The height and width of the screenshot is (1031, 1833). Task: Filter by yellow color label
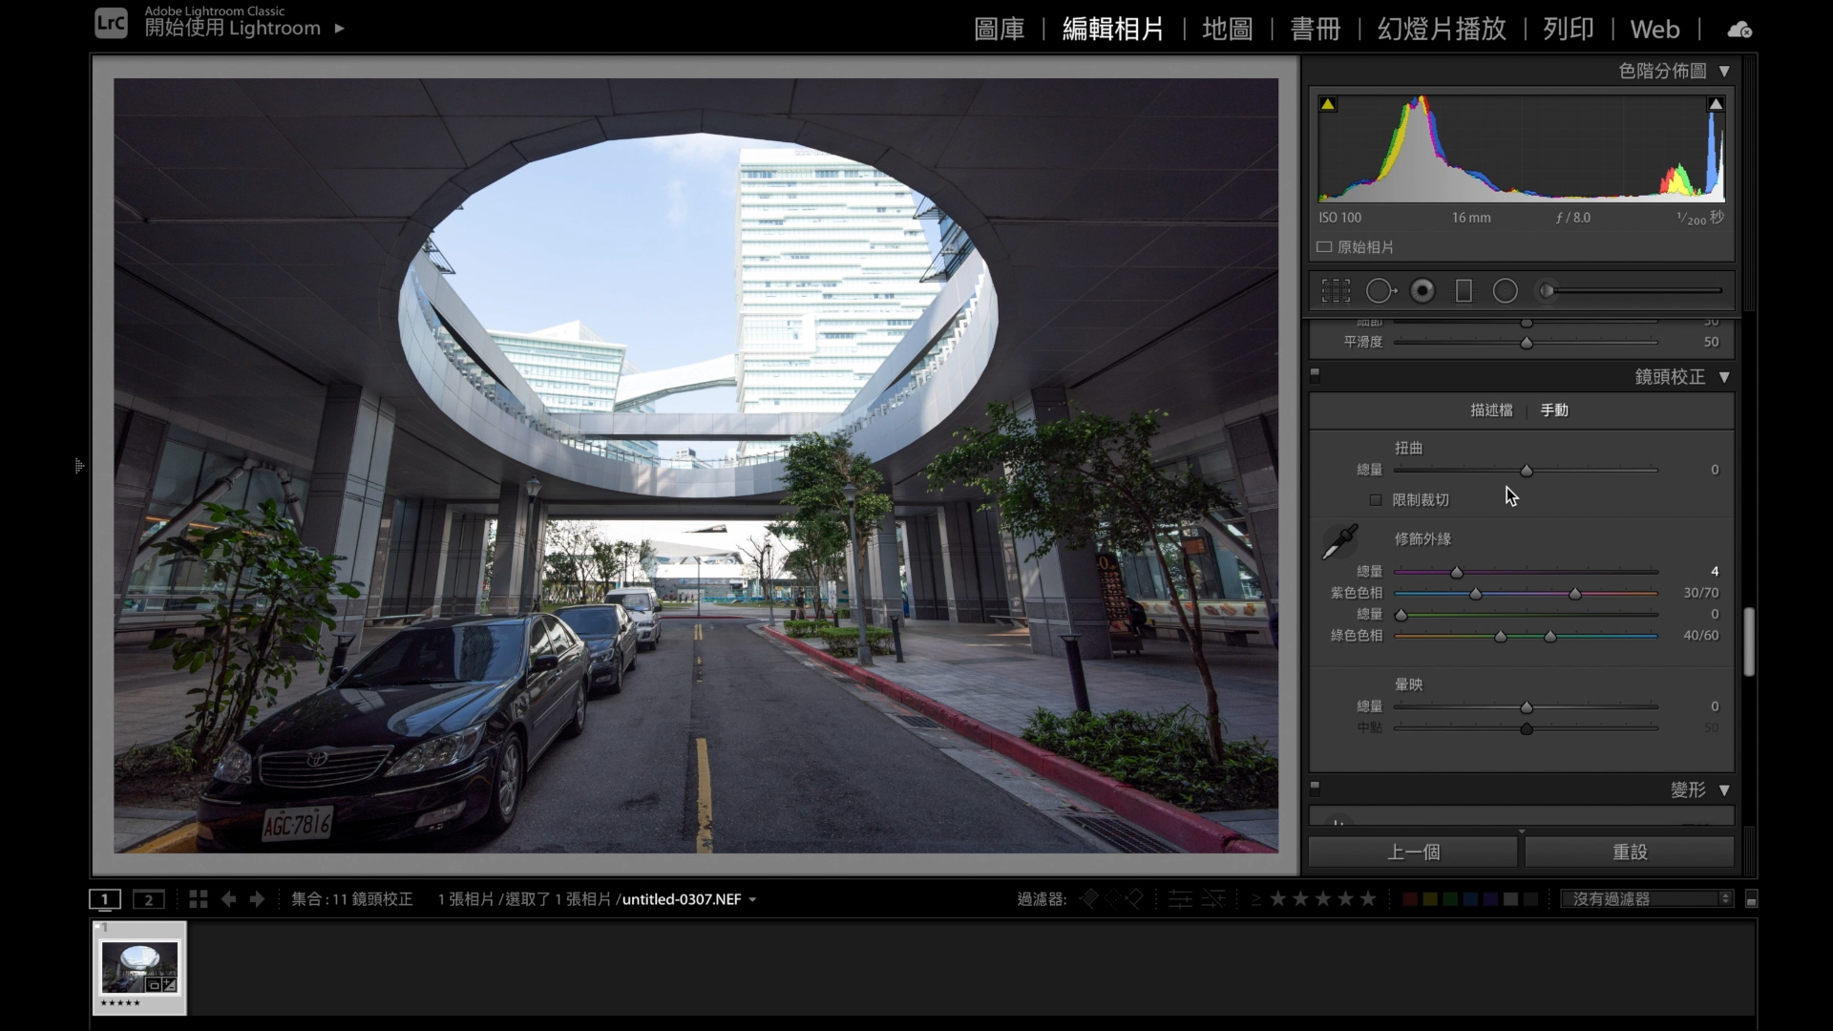pos(1430,899)
